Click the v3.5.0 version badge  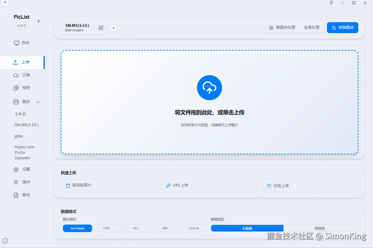[21, 26]
